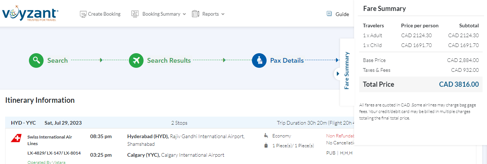The image size is (487, 164).
Task: Click the Booking Summary icon
Action: click(x=135, y=14)
